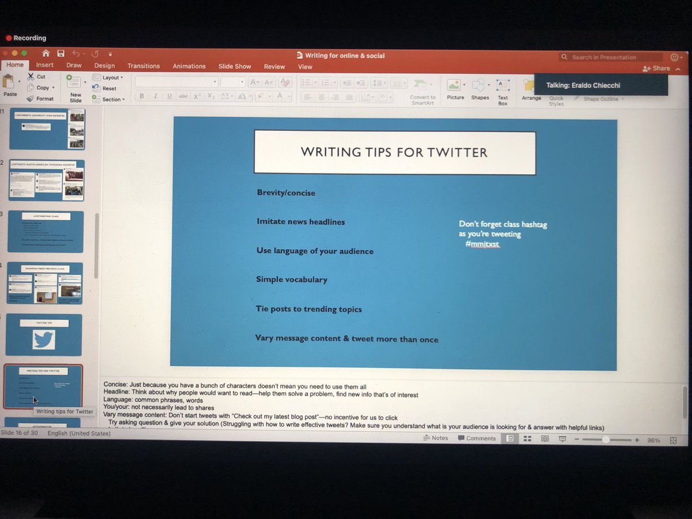Screen dimensions: 692x519
Task: Click the Undo arrow icon
Action: 76,53
